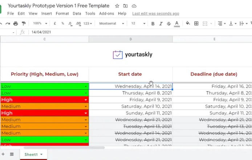This screenshot has width=252, height=160.
Task: Toggle italic formatting
Action: pos(161,24)
